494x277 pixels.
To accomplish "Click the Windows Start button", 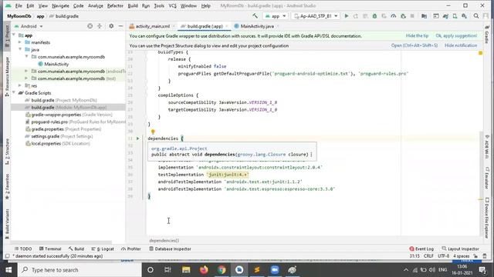I will point(8,270).
